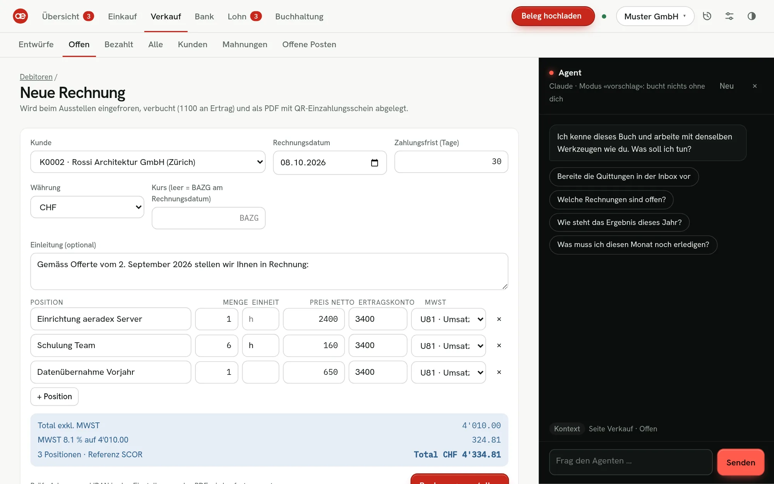
Task: Remove the Schulung Team position
Action: (x=499, y=345)
